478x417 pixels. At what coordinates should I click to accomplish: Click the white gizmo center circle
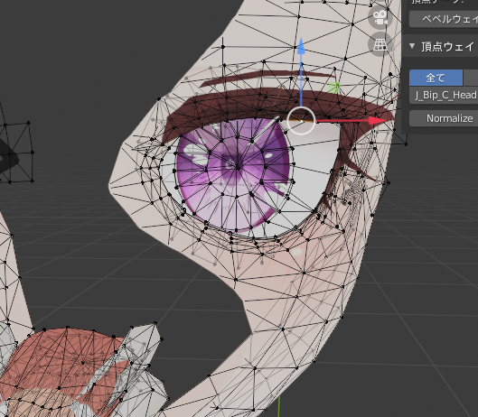point(301,121)
